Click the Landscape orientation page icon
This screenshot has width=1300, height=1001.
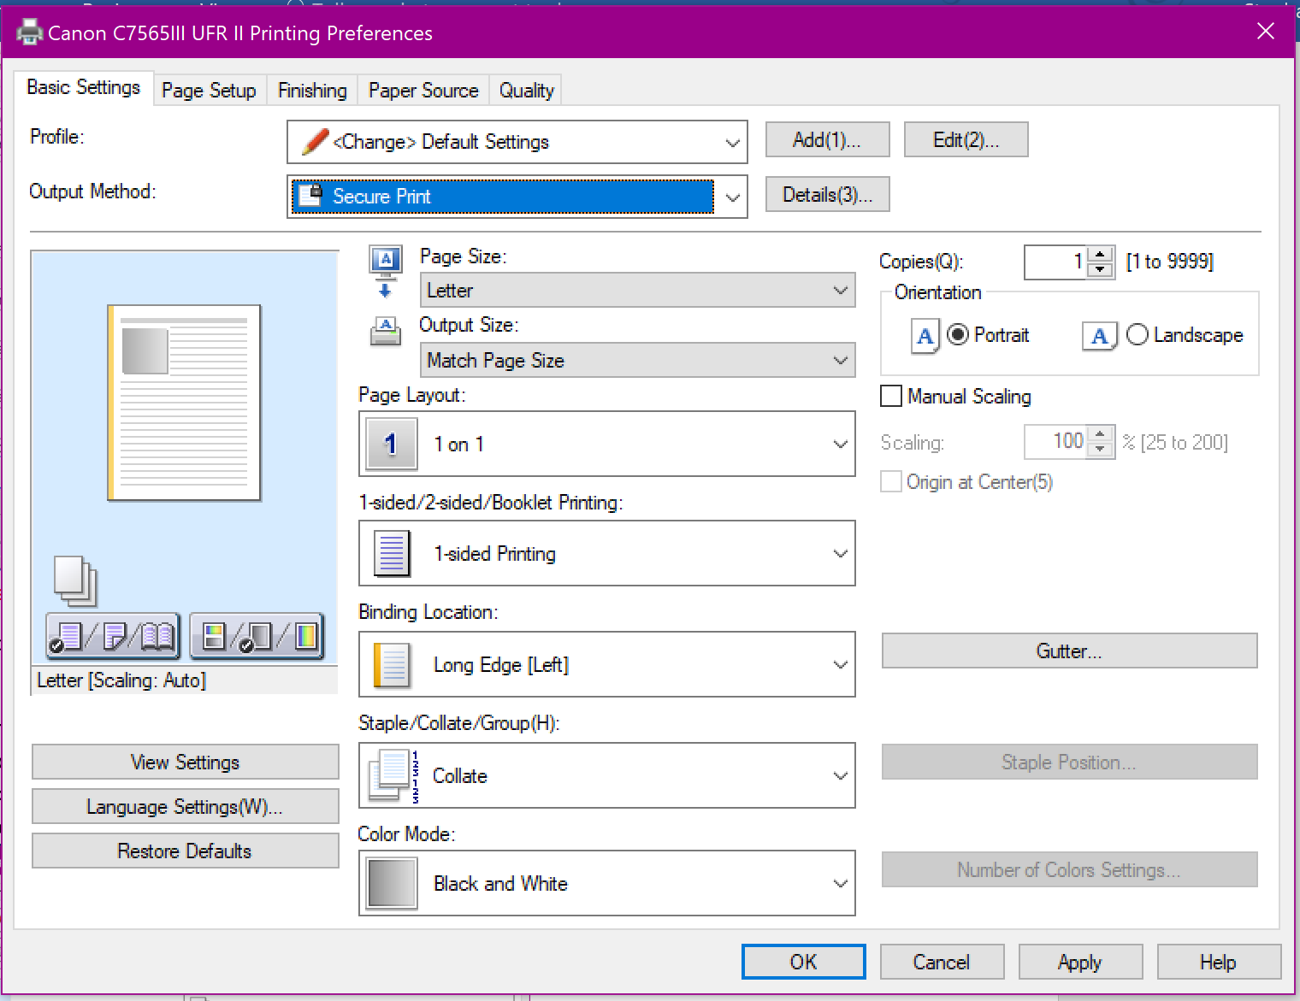click(x=1100, y=336)
